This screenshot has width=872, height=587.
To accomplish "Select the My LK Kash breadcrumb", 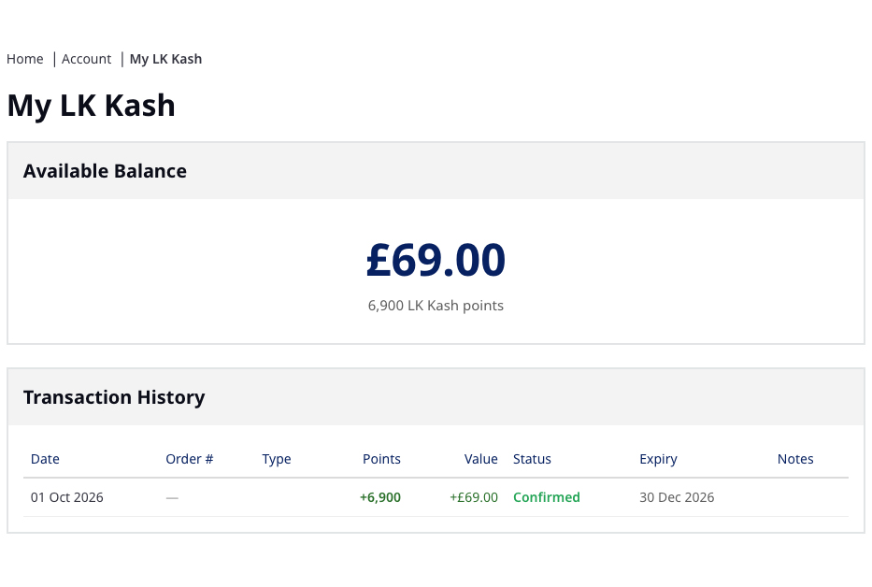I will [165, 59].
